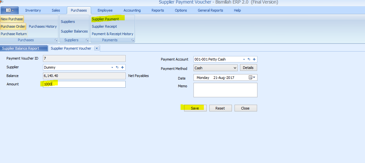This screenshot has height=163, width=365.
Task: Expand the Supplier dropdown list
Action: tap(112, 67)
